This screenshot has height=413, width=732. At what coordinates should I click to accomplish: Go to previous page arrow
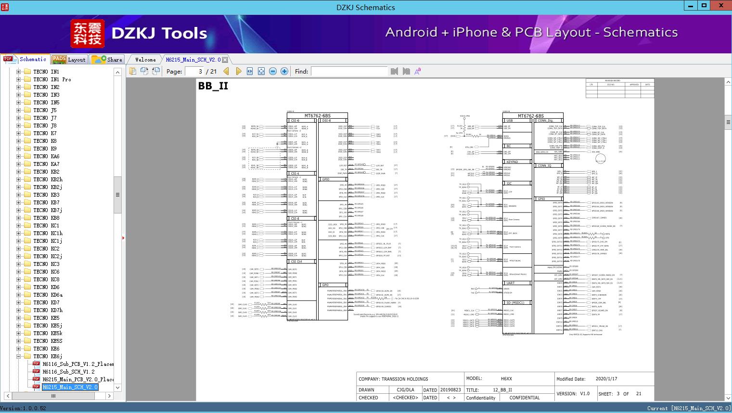227,71
